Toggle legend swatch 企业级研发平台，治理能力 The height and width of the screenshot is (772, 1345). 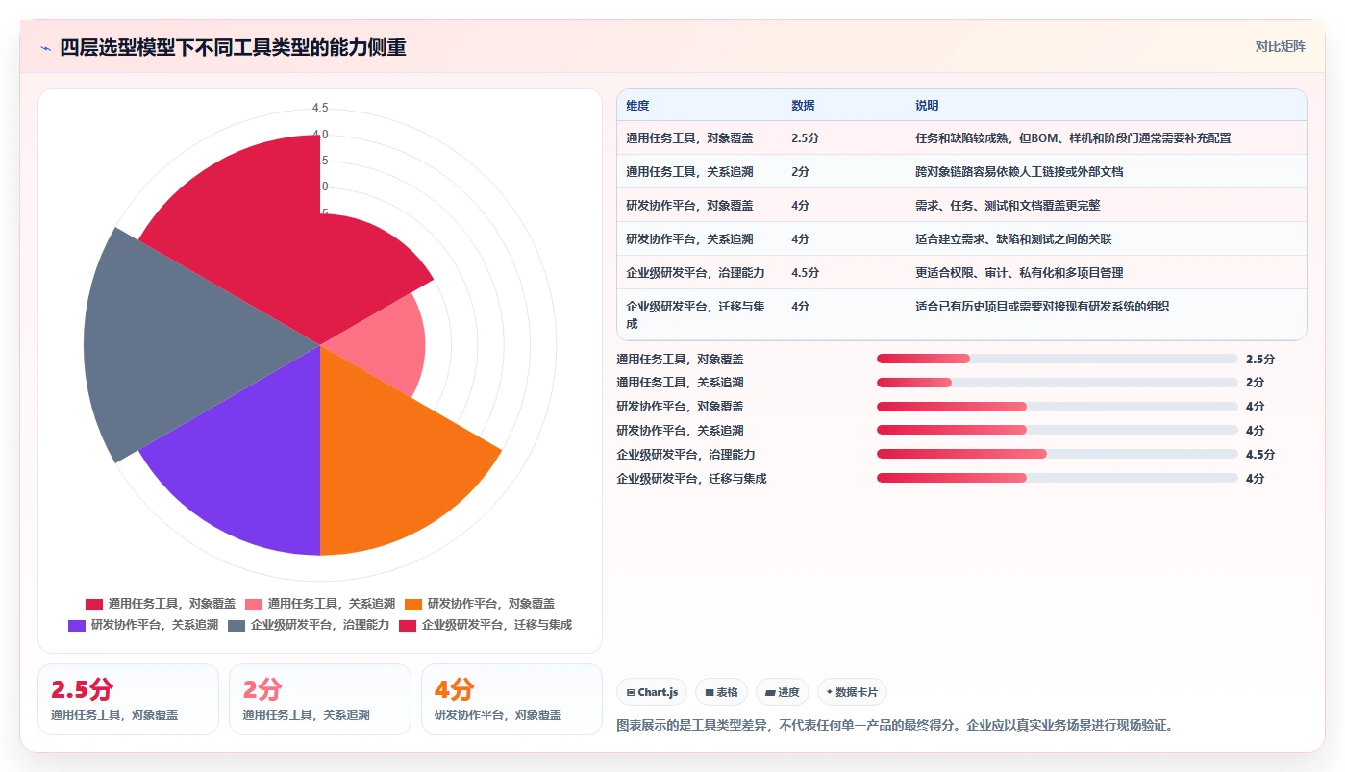[237, 625]
